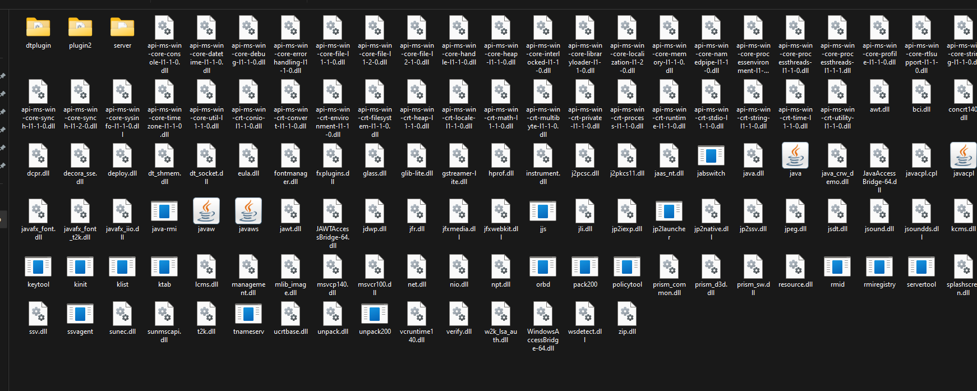Select the "decora_sse.dll" file name
977x391 pixels.
tap(80, 178)
